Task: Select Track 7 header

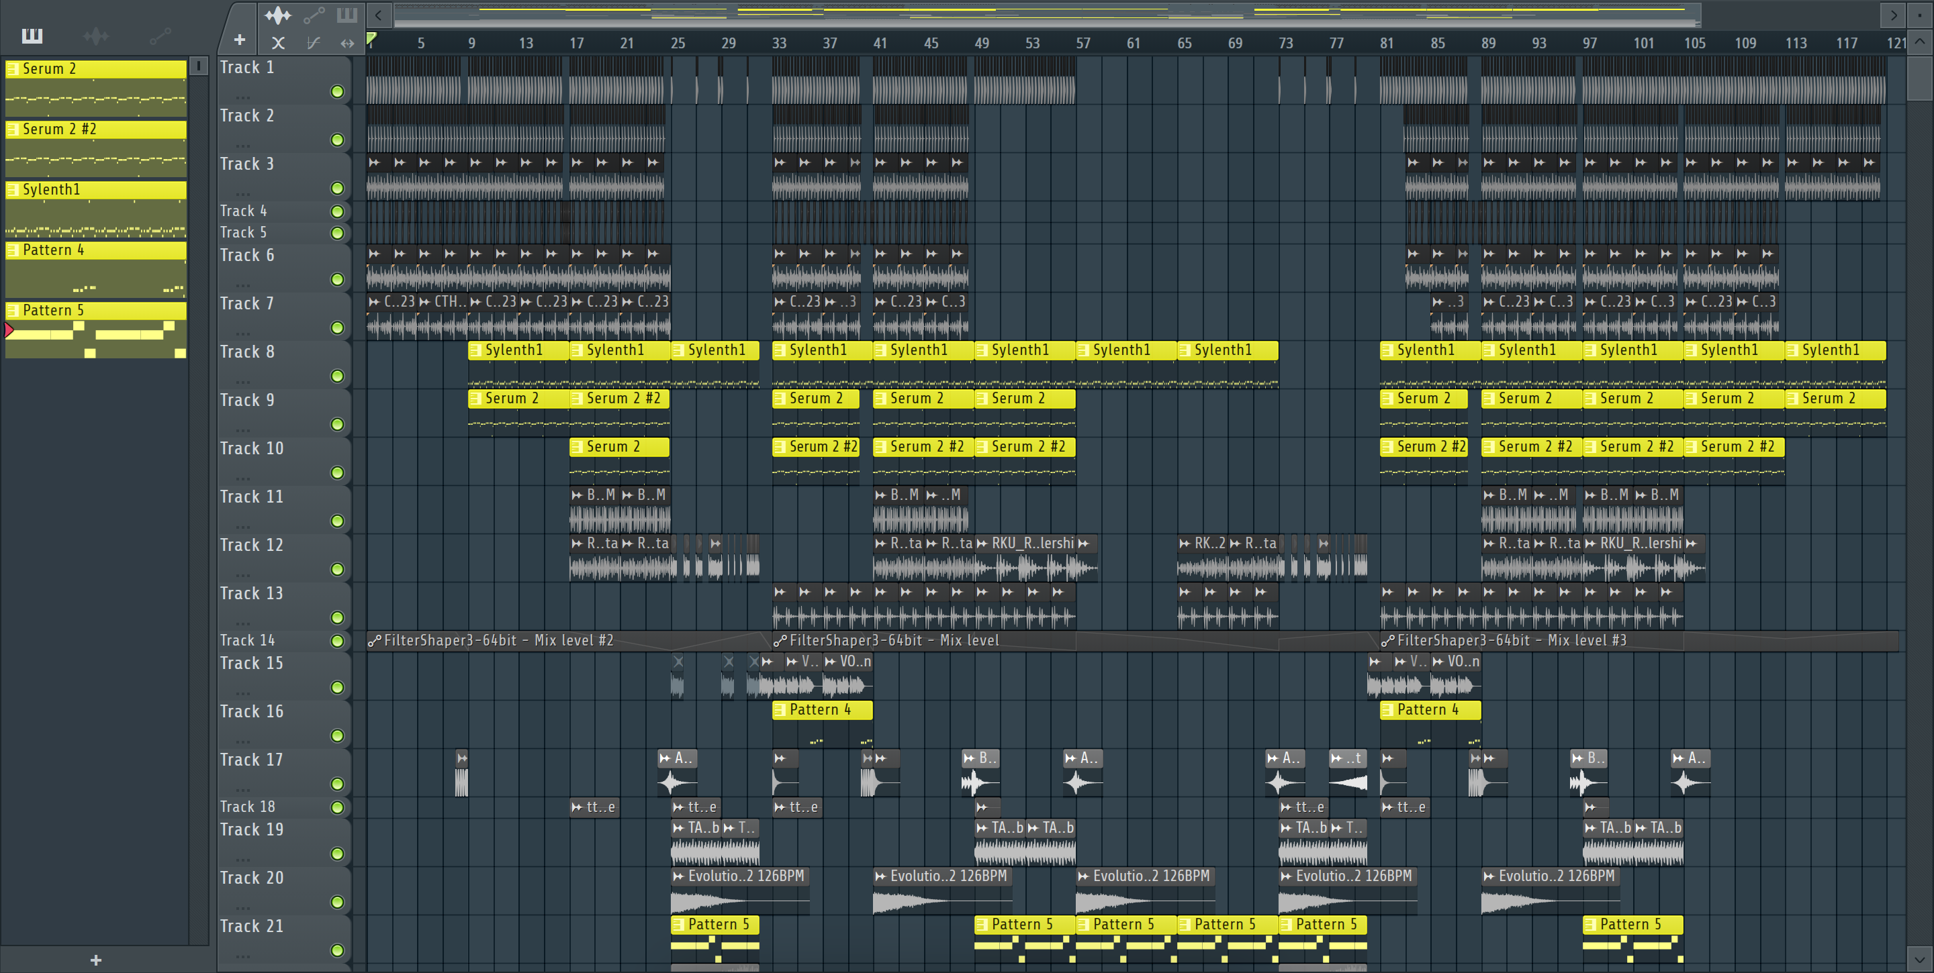Action: tap(284, 316)
